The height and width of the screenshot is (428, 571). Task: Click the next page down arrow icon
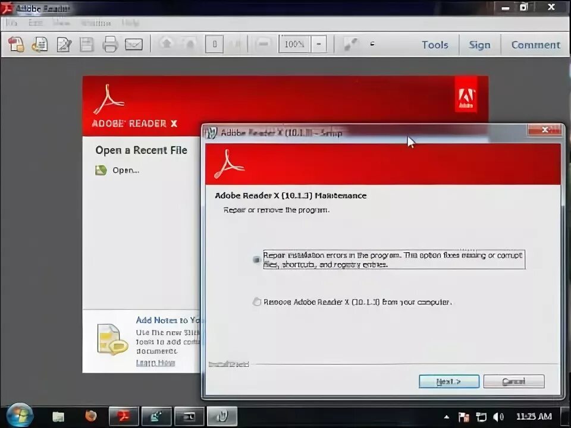coord(189,43)
